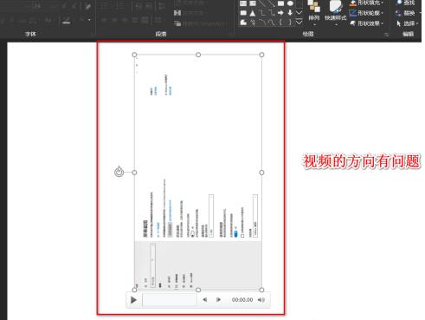
Task: Insert the Text Box shape from gallery
Action: click(243, 3)
